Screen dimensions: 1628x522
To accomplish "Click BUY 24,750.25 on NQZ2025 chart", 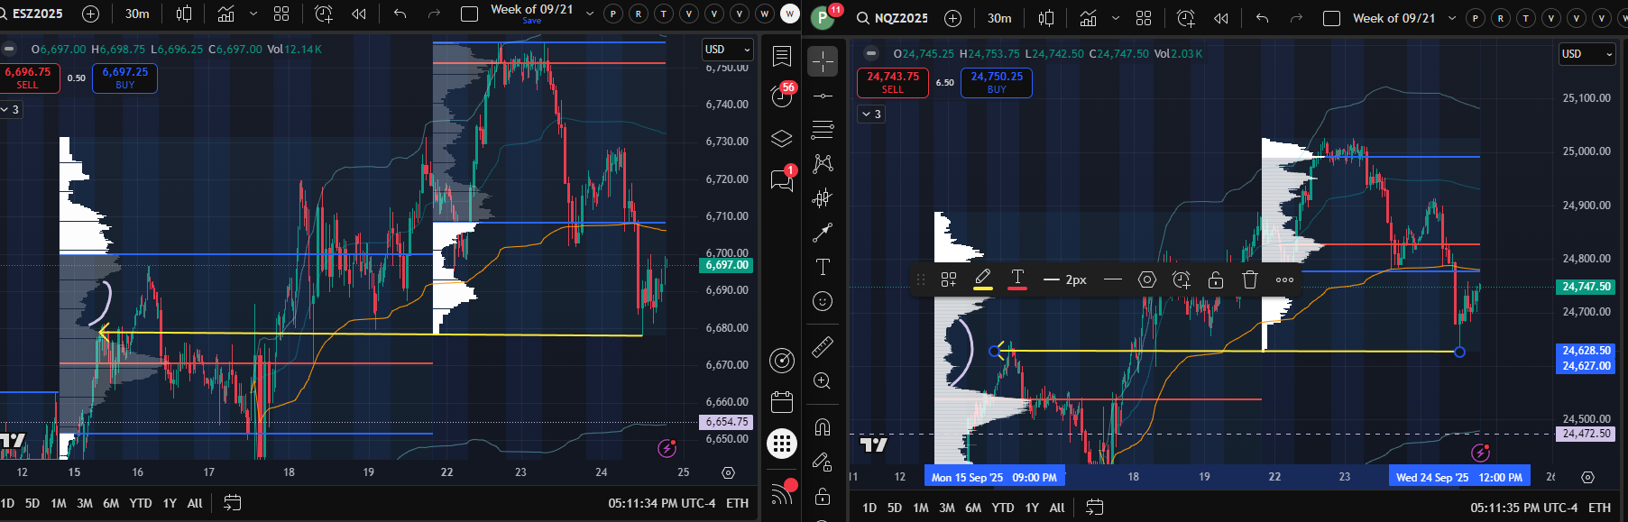I will [997, 83].
